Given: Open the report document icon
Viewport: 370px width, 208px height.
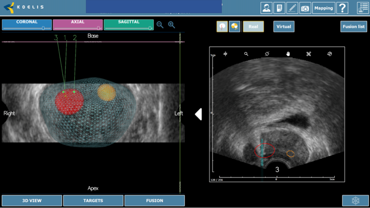Looking at the screenshot, I should [279, 8].
